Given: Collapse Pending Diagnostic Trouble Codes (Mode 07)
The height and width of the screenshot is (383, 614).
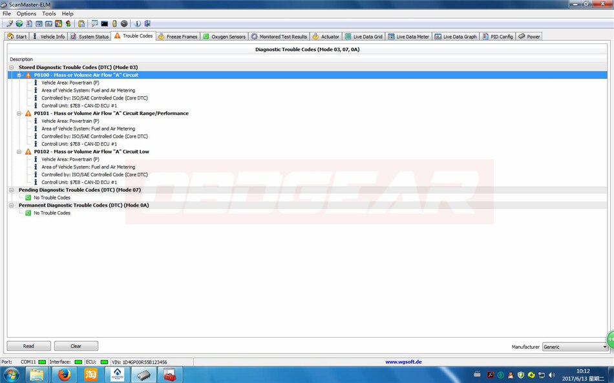Looking at the screenshot, I should [12, 190].
